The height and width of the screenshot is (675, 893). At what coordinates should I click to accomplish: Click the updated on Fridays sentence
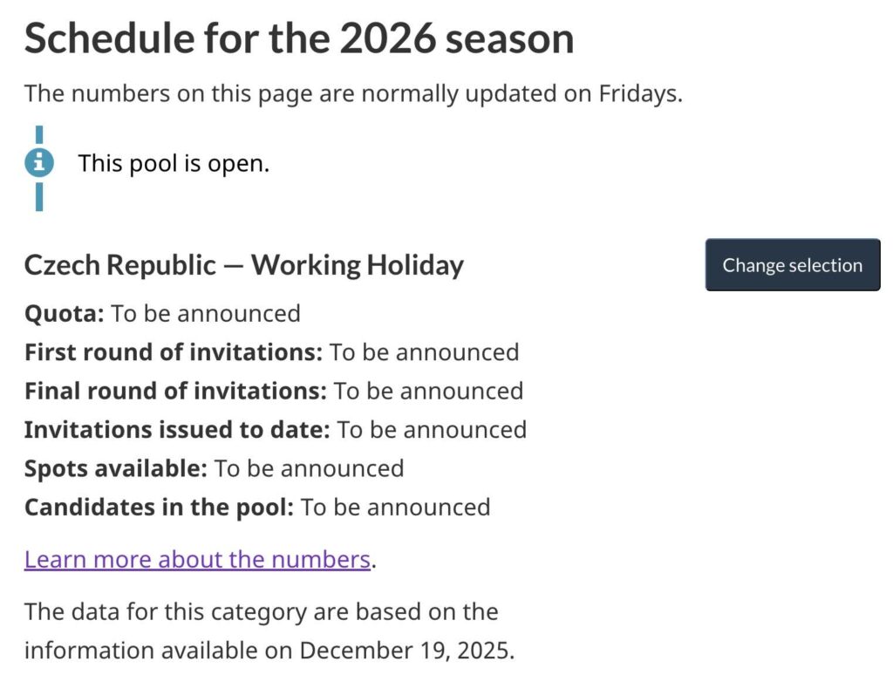tap(353, 93)
